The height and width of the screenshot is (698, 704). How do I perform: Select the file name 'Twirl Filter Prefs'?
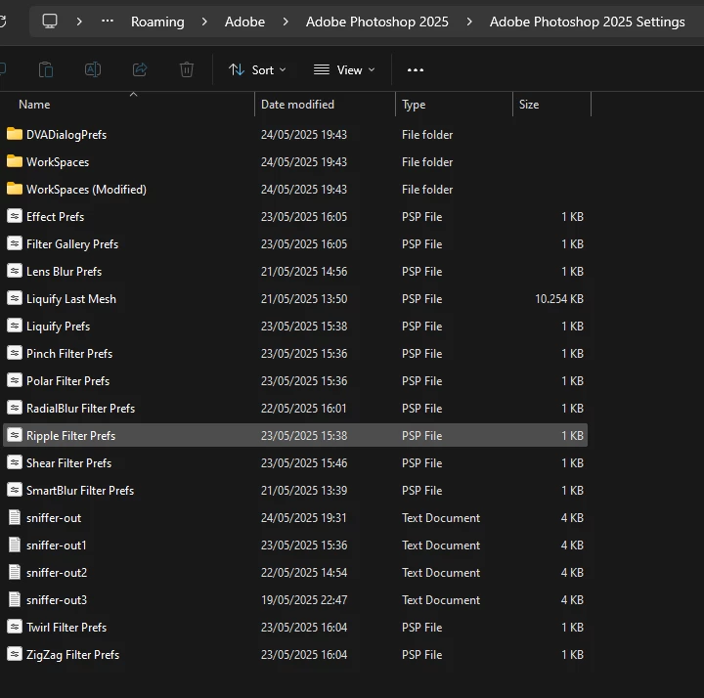pos(66,628)
